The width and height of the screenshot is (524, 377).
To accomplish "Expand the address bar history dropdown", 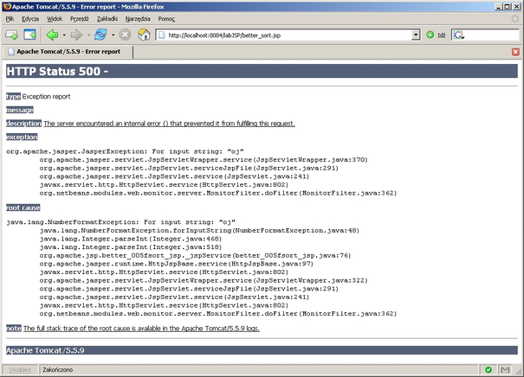I will point(416,35).
